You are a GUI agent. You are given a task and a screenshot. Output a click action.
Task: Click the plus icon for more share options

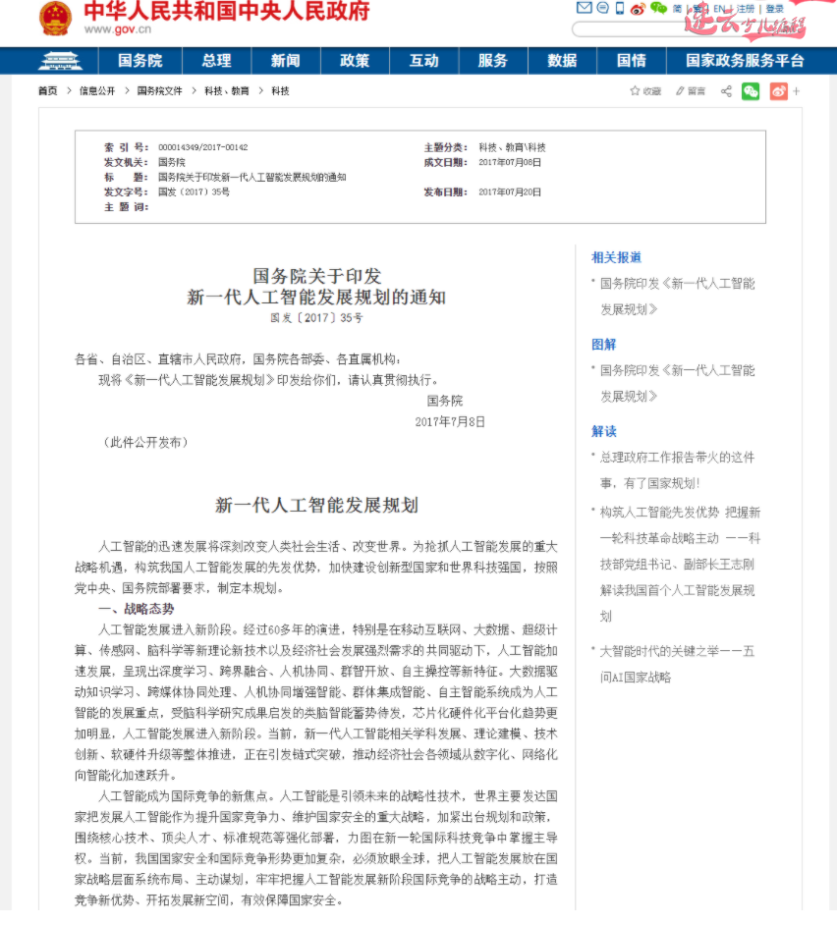click(x=798, y=90)
